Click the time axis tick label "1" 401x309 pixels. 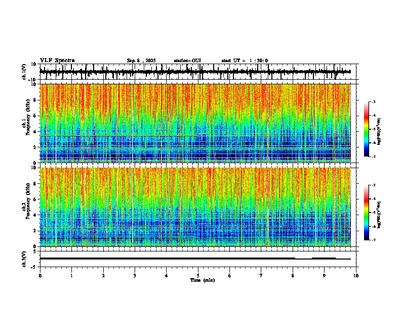(71, 276)
